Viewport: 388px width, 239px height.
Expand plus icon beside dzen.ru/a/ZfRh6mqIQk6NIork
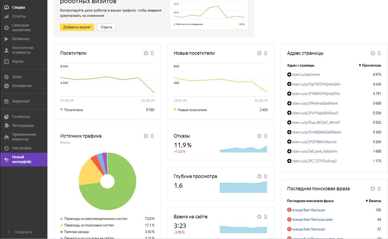pyautogui.click(x=289, y=103)
